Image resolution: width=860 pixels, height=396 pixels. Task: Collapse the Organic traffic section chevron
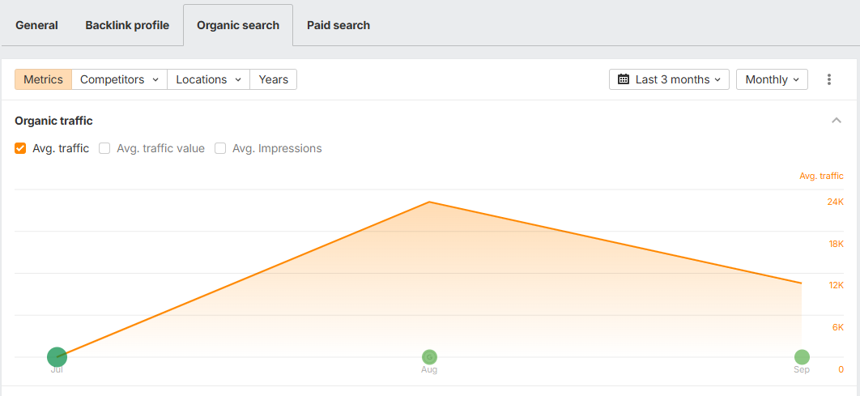click(837, 121)
